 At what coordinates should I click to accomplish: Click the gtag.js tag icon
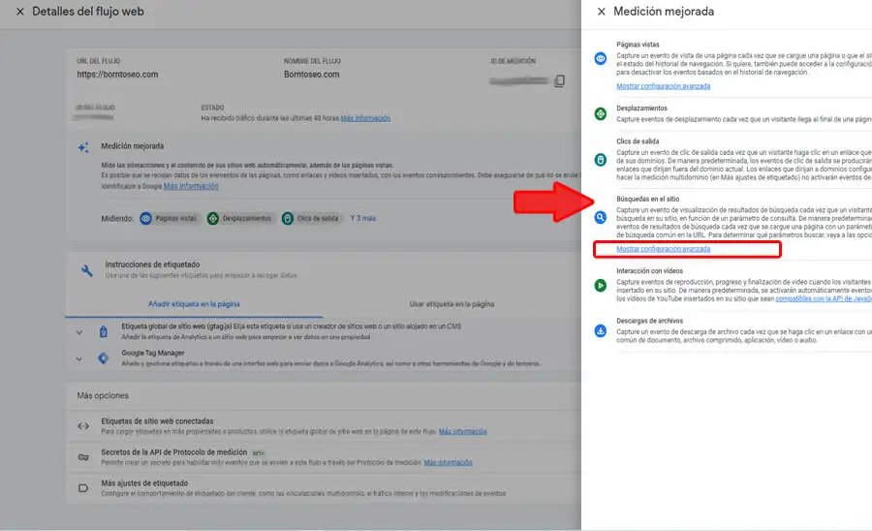pos(104,332)
